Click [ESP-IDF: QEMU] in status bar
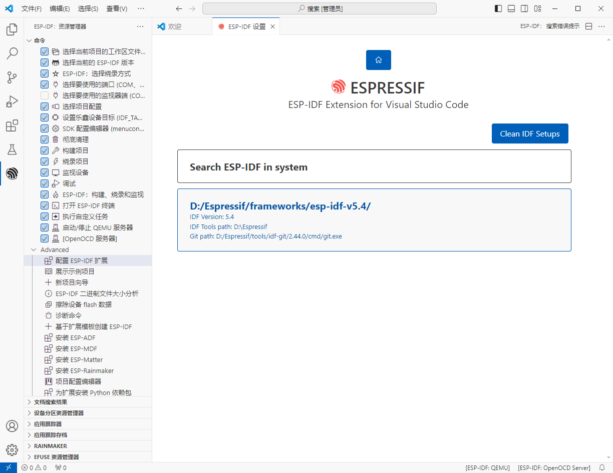This screenshot has height=473, width=613. pyautogui.click(x=488, y=468)
